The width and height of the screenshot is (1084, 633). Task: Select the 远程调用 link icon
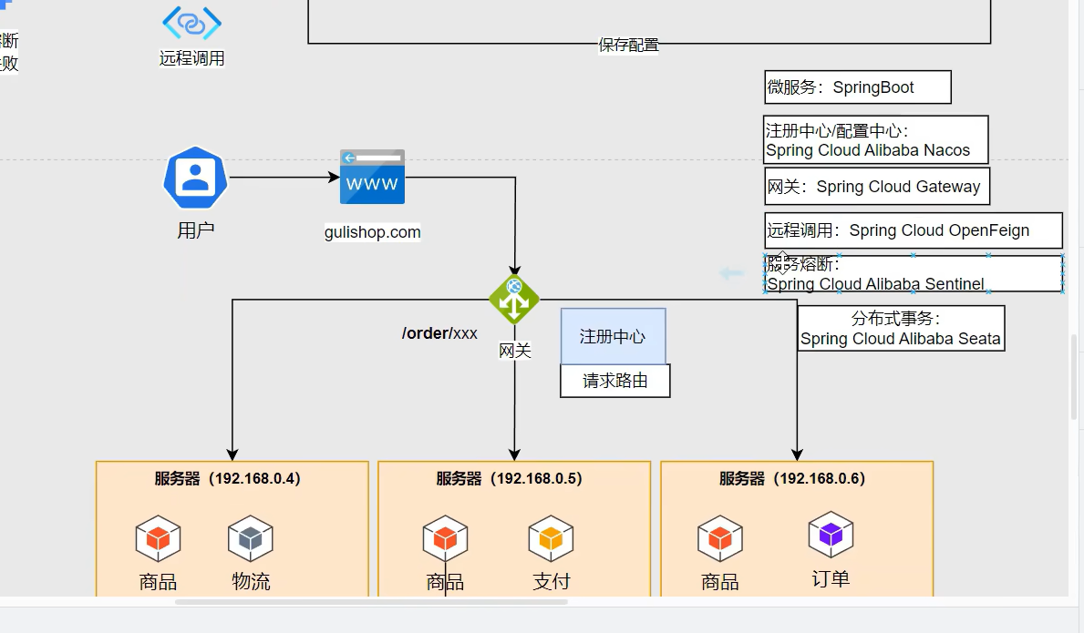coord(192,23)
